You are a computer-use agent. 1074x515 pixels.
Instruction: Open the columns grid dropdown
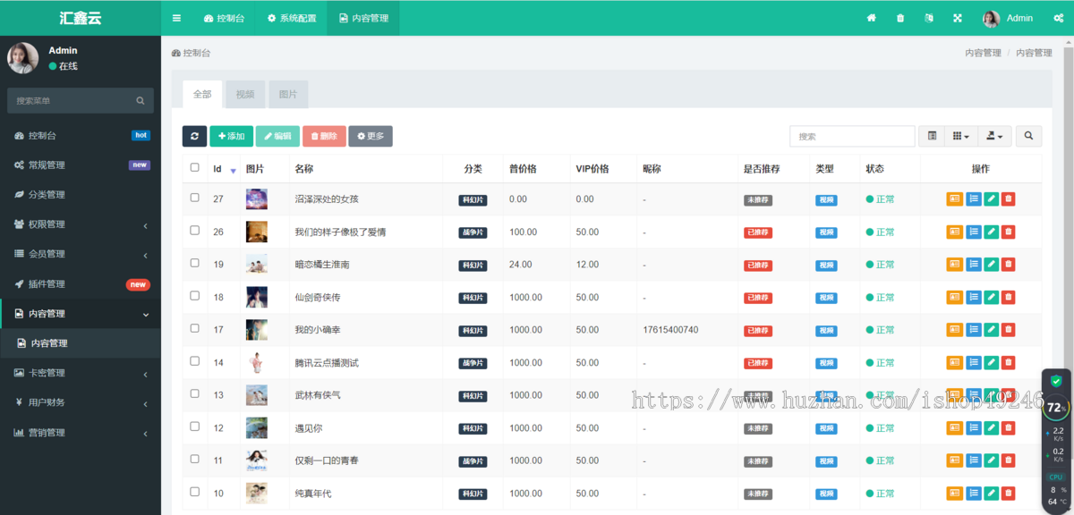pos(960,136)
